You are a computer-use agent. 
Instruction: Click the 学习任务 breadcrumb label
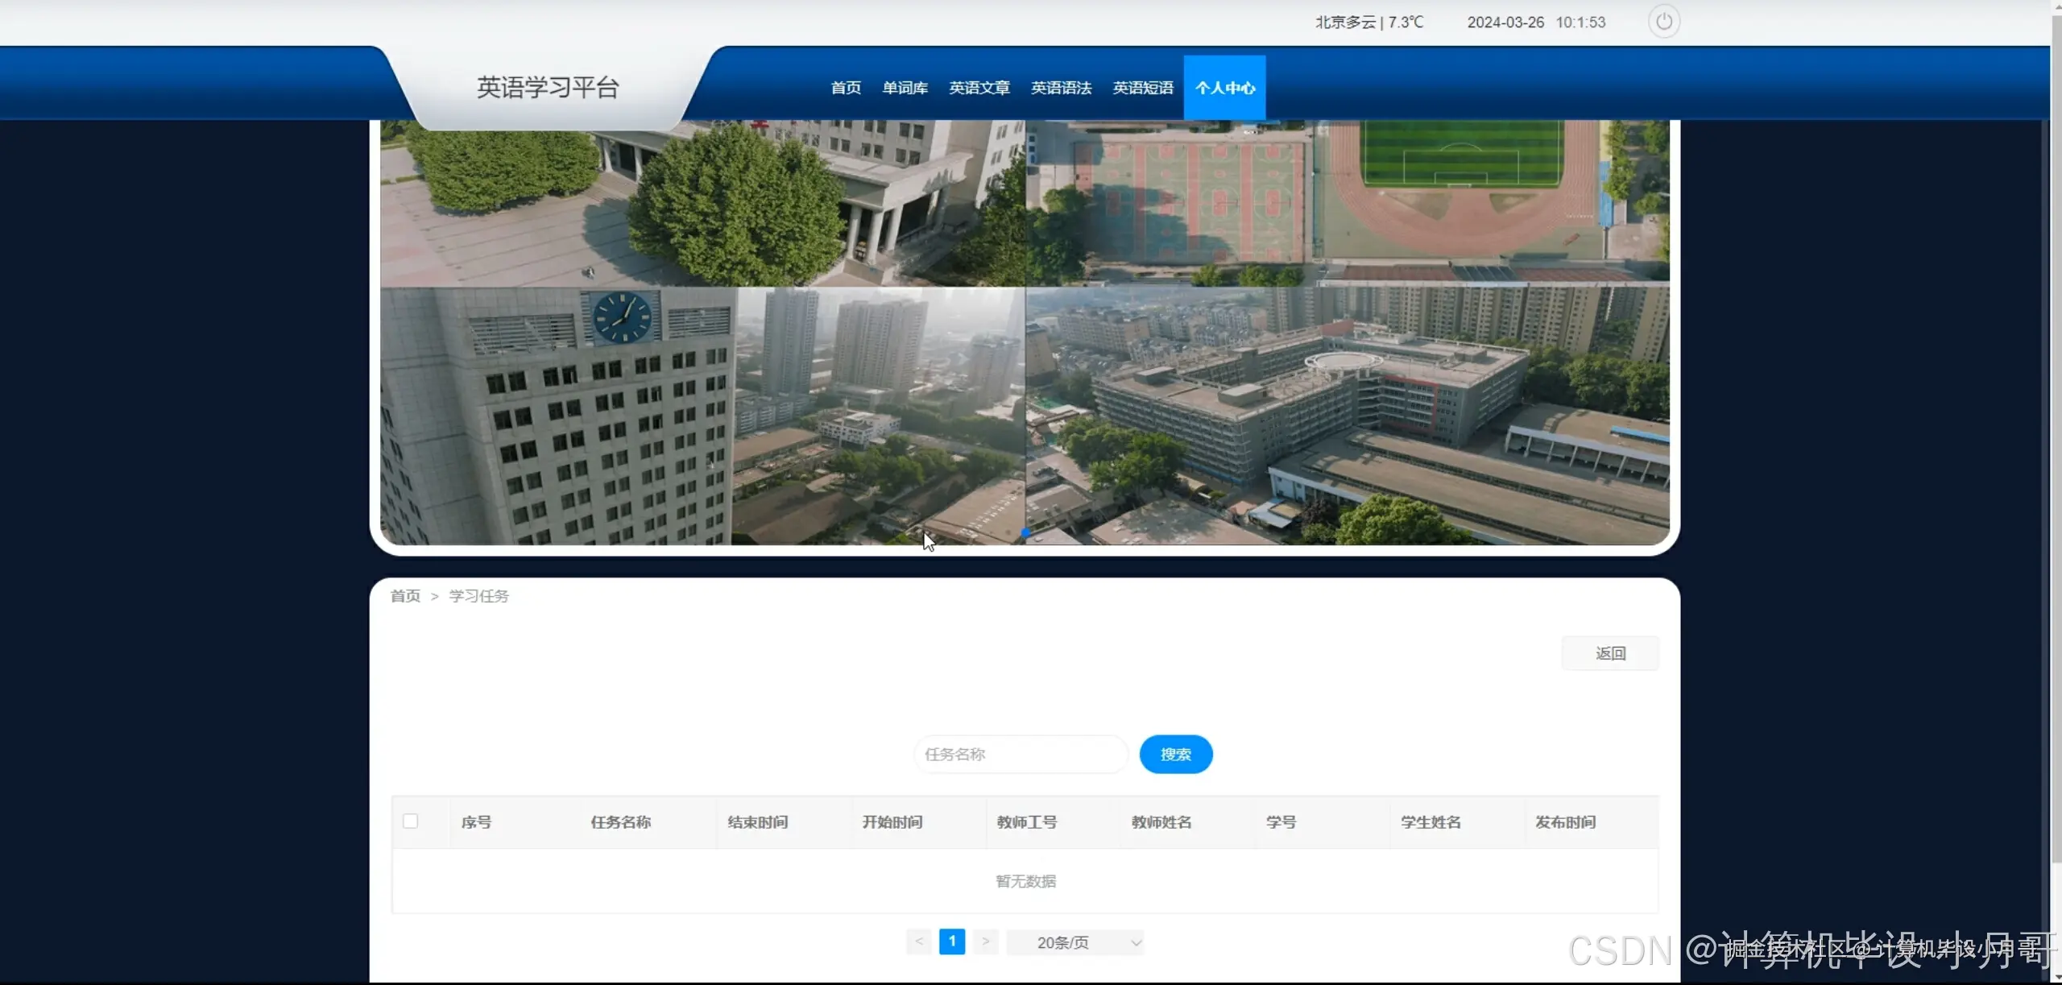[x=478, y=596]
